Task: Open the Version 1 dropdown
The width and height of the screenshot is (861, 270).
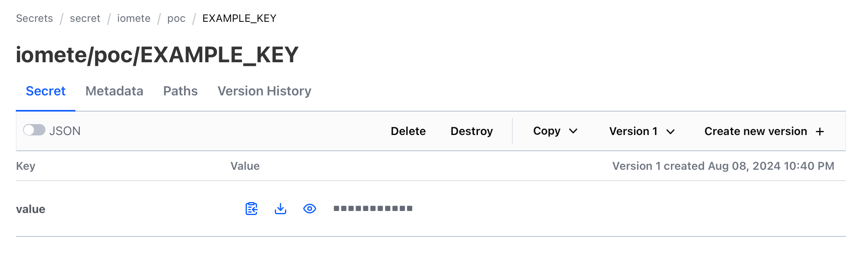Action: pos(642,131)
